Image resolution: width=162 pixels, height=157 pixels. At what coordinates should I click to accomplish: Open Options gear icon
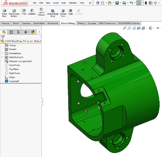point(156,3)
